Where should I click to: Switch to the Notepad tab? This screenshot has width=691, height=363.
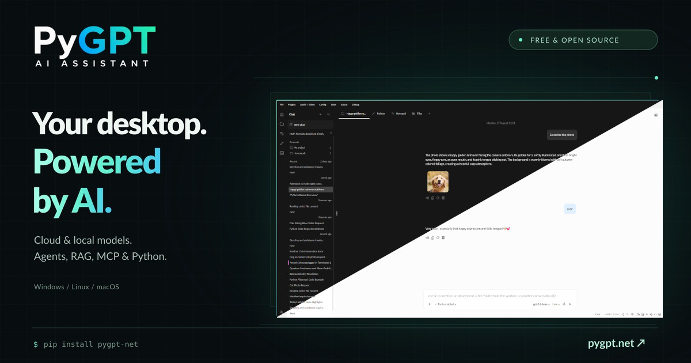[398, 114]
